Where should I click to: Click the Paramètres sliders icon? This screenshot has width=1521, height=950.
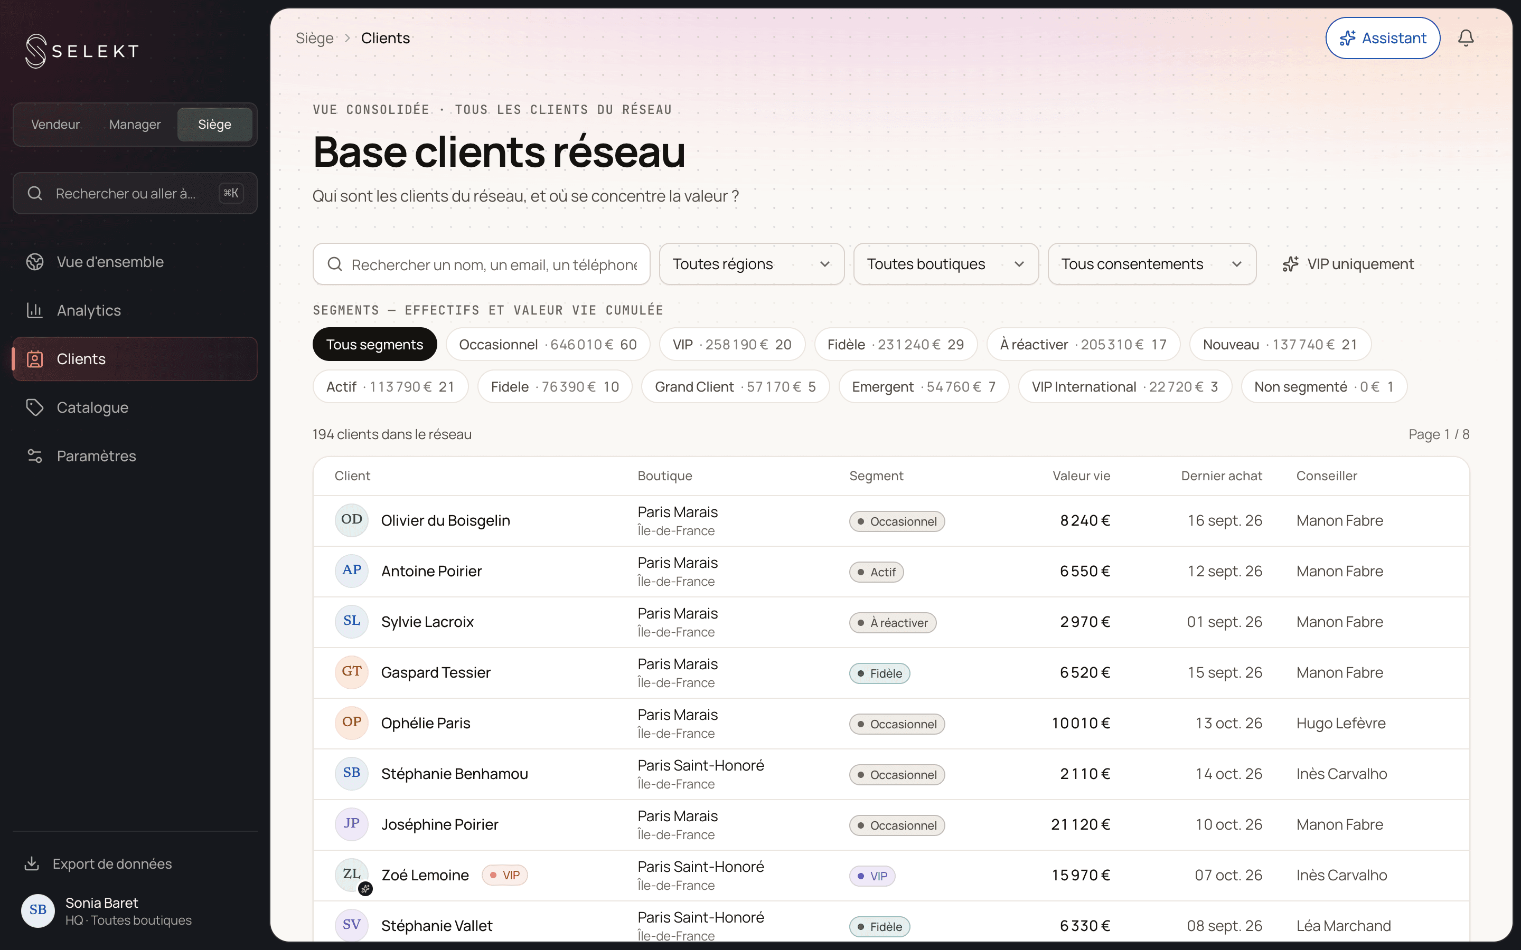[x=34, y=455]
